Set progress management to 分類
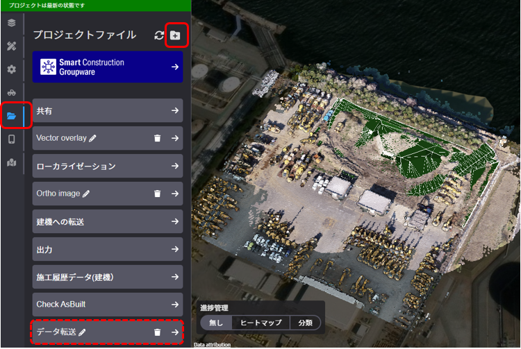This screenshot has height=349, width=521. point(305,323)
